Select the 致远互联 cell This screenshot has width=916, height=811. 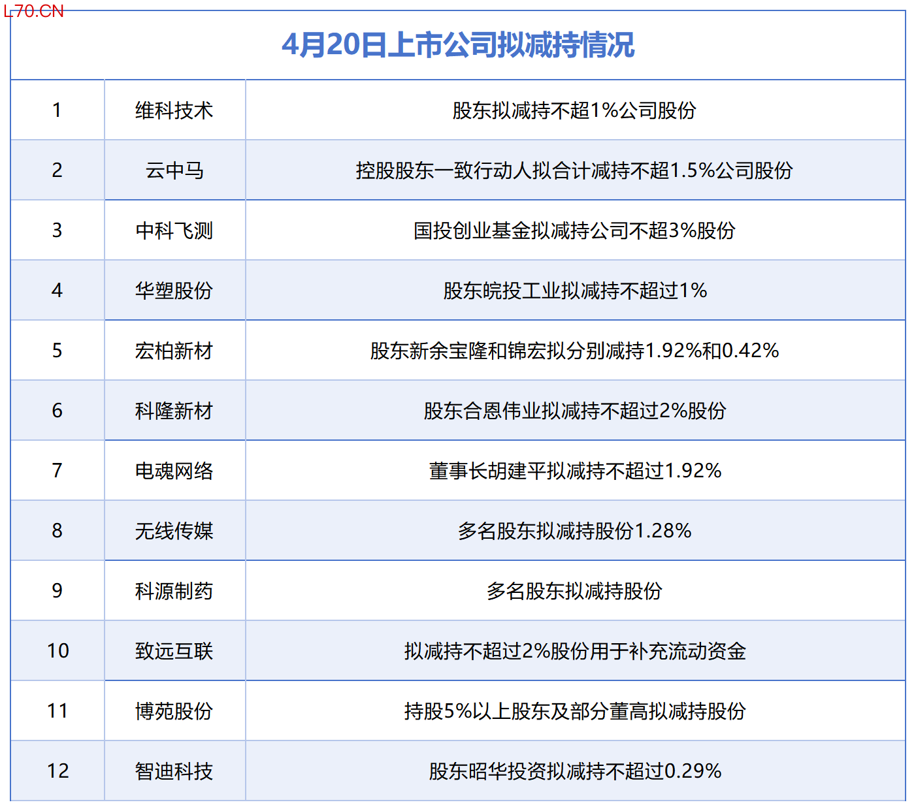coord(174,651)
